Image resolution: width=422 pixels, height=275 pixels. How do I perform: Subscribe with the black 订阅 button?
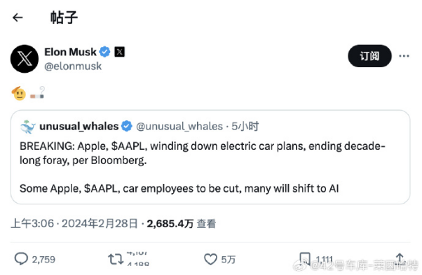pos(369,56)
